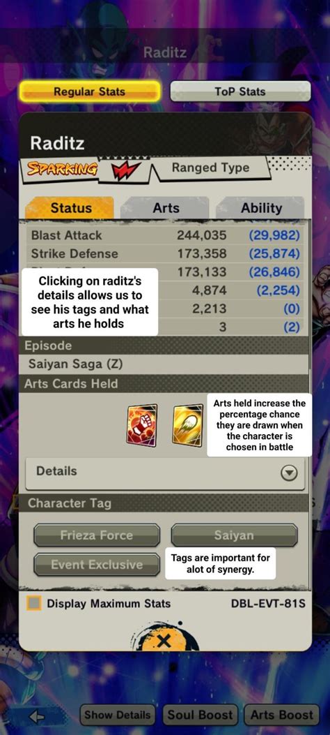Screen dimensions: 330x735
Task: Open the Frieza Force tag
Action: 97,535
